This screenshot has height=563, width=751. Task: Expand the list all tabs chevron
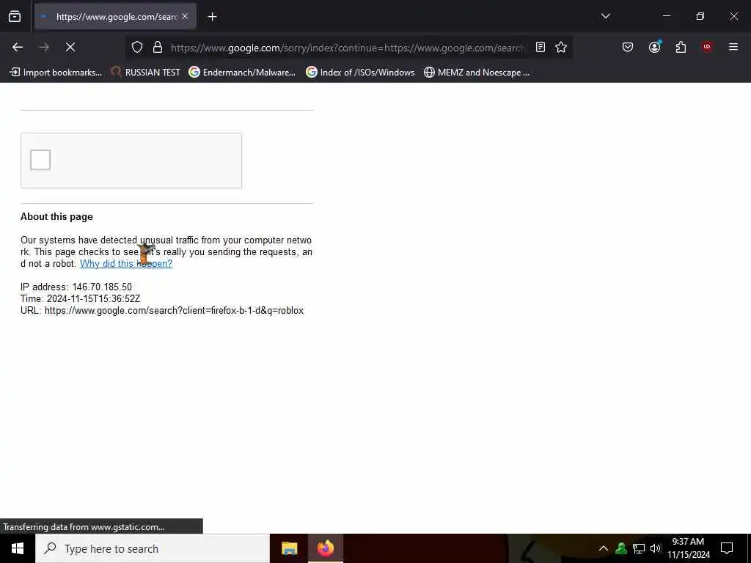605,16
